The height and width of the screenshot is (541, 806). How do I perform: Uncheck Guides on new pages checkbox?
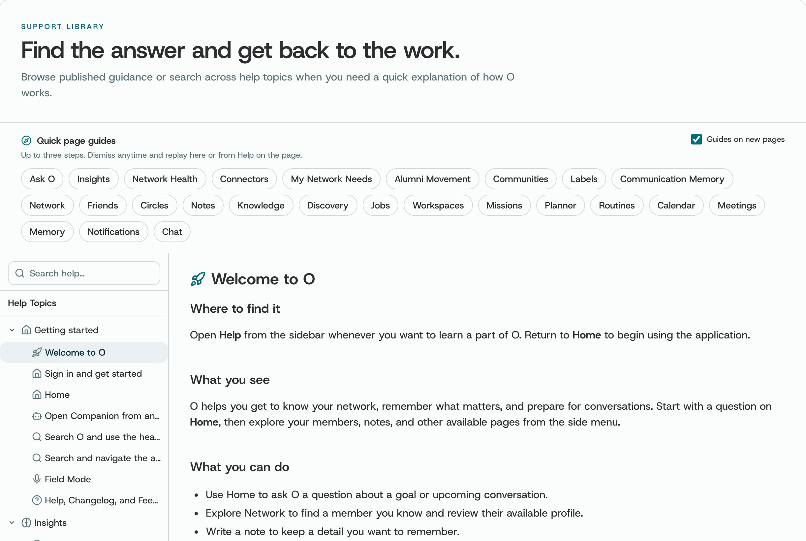pos(696,140)
